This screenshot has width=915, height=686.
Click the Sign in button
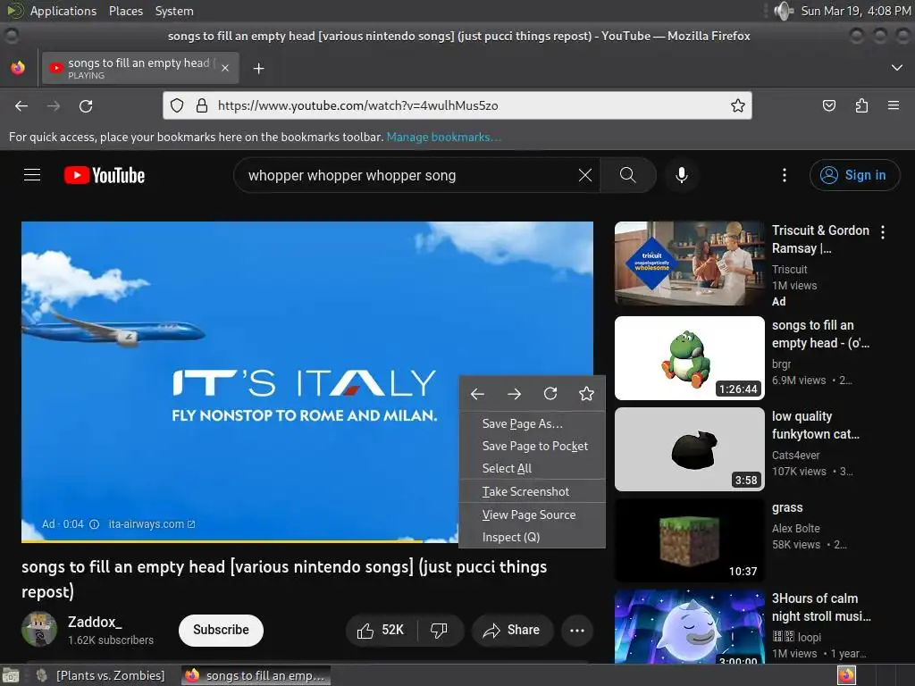855,175
